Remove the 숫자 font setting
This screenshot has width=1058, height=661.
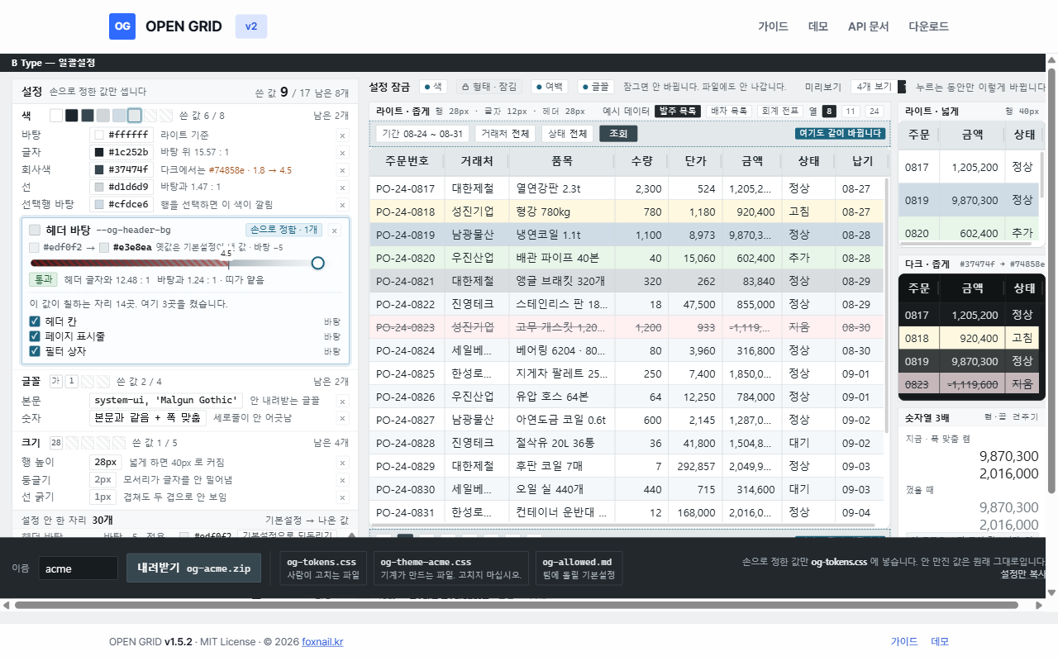[342, 419]
